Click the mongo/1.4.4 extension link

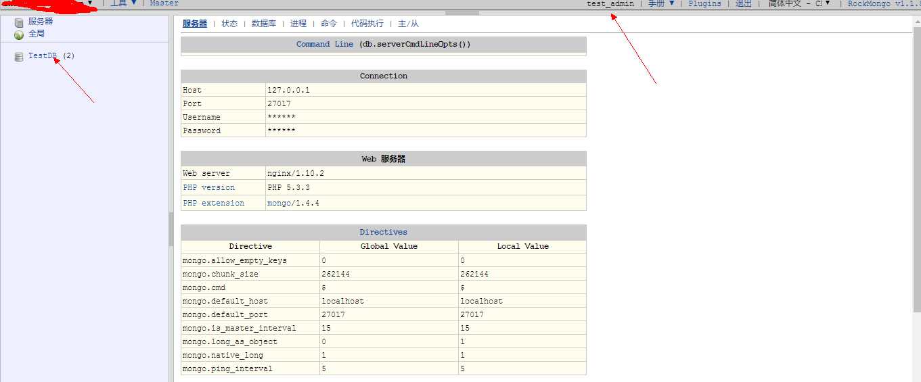293,204
